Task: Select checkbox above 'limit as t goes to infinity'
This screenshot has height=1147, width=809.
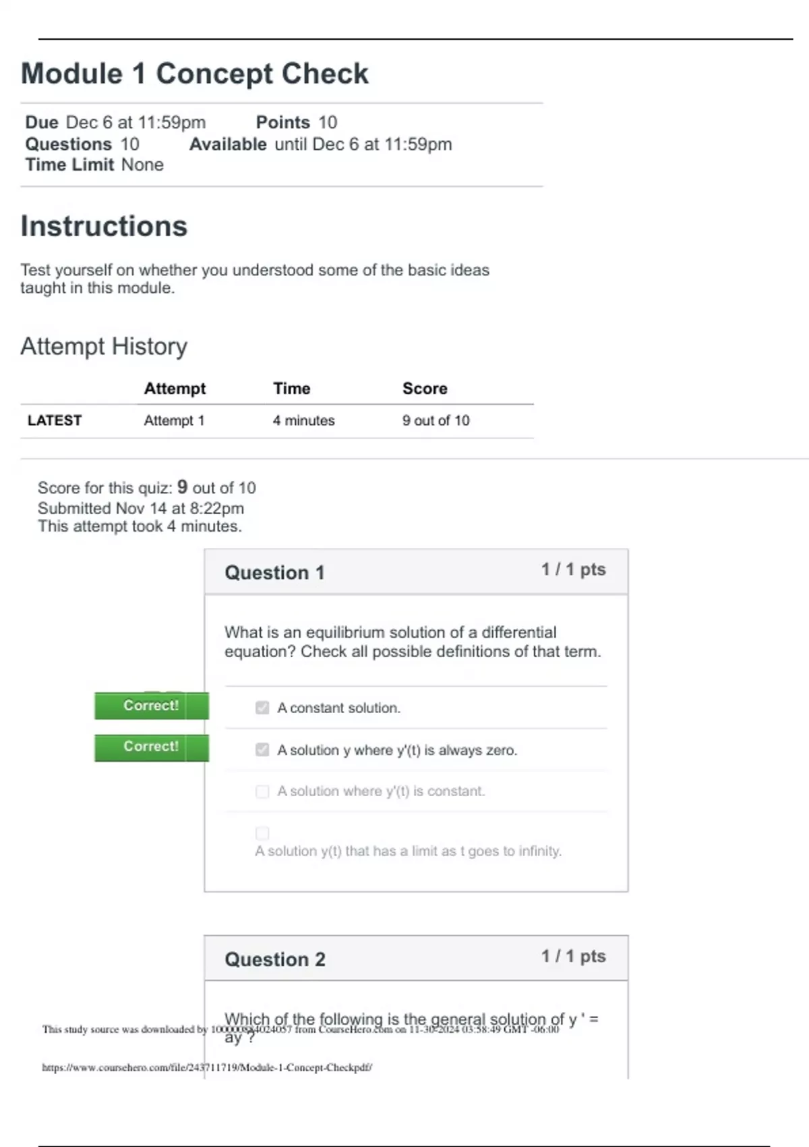Action: pos(262,833)
